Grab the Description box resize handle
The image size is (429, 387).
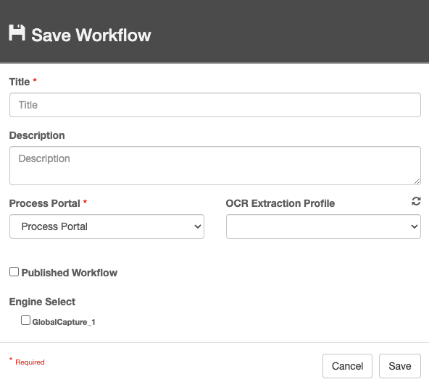[417, 181]
